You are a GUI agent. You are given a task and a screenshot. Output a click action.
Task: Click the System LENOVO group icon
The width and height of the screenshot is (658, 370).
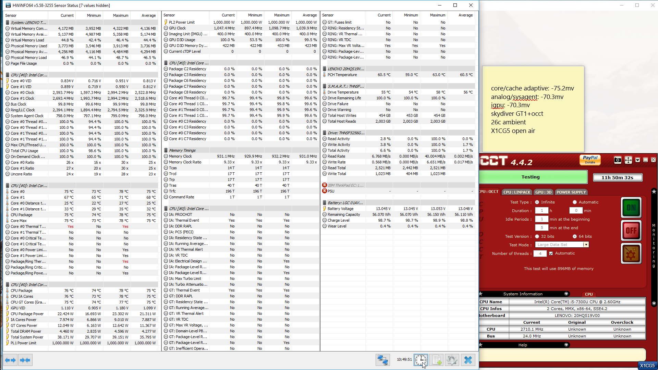pos(8,23)
